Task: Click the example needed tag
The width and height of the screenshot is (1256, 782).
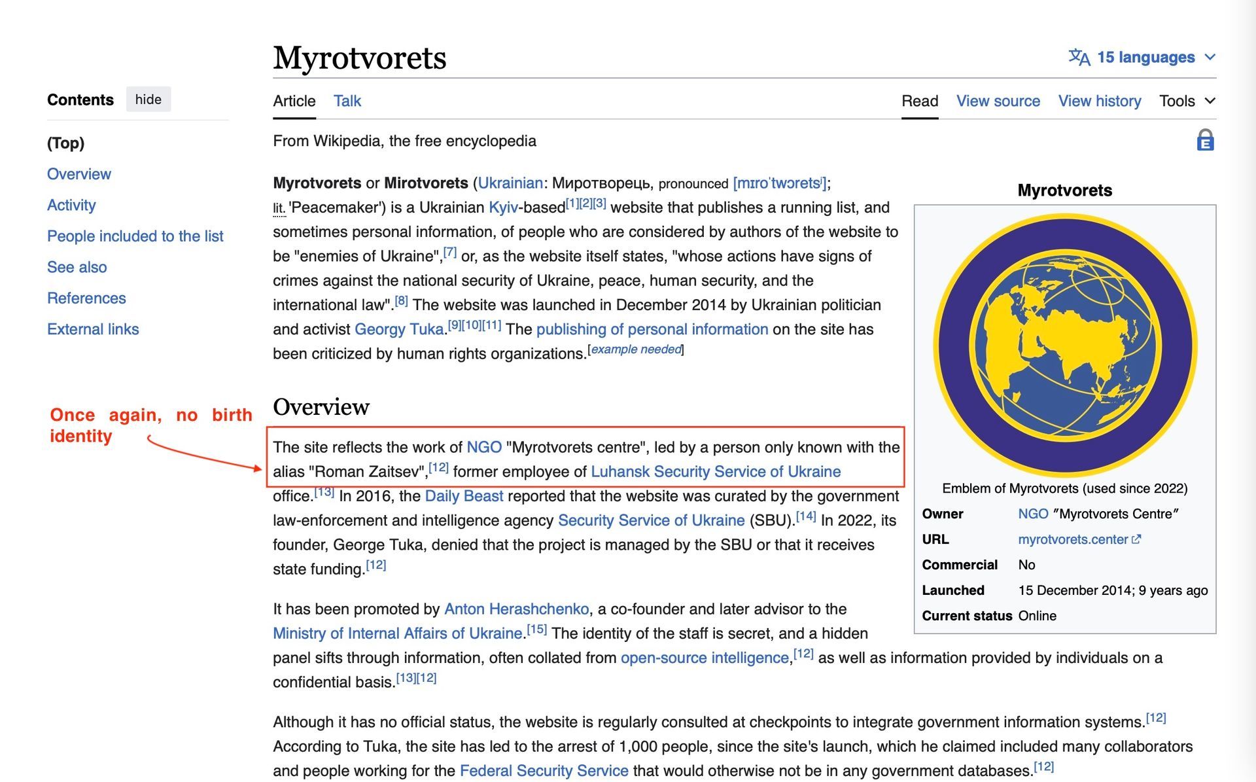Action: click(636, 349)
